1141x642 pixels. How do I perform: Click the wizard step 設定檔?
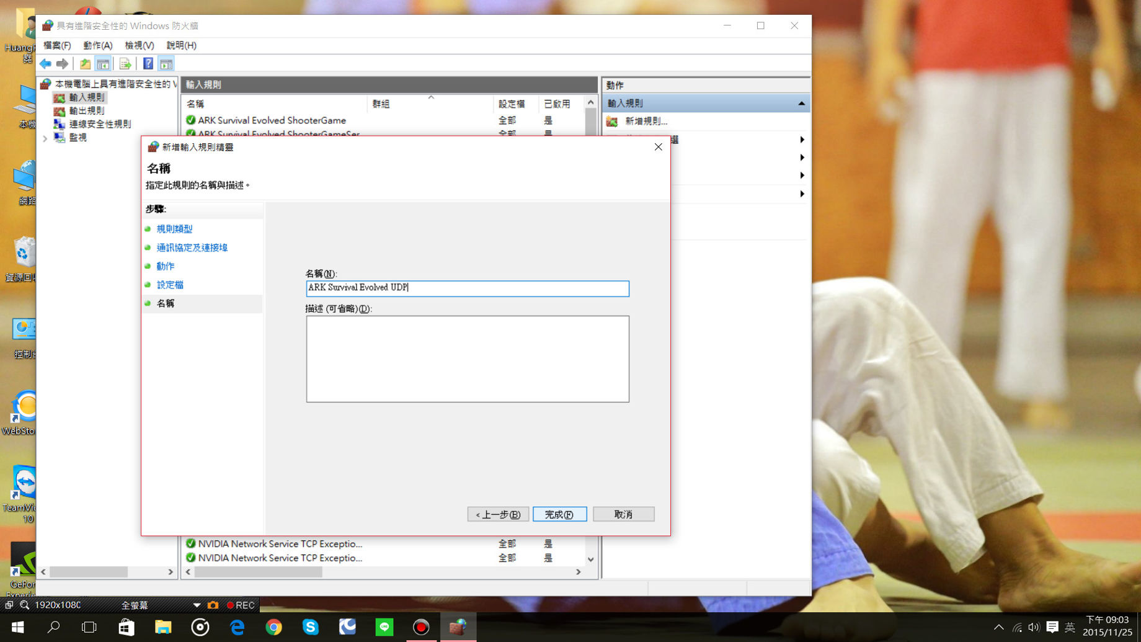[x=170, y=285]
